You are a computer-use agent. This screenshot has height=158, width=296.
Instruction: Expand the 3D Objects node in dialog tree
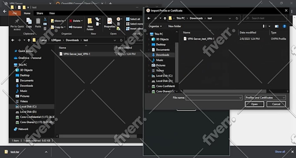(149, 39)
